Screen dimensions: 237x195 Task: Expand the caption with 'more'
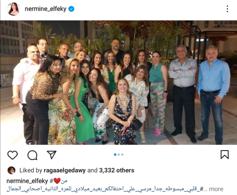tap(216, 189)
